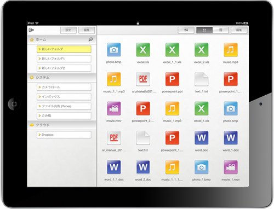
Task: Tap the 編集 button in the file toolbar
Action: [239, 30]
